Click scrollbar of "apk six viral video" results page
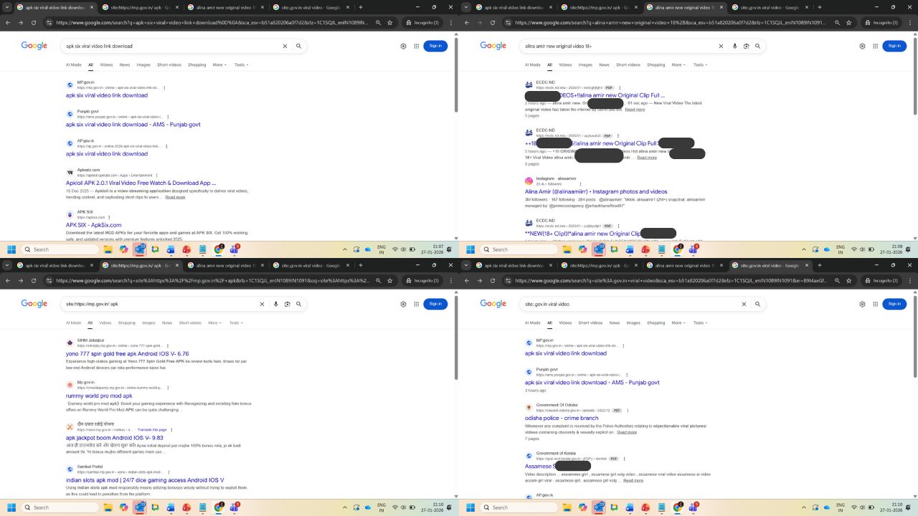The height and width of the screenshot is (516, 918). [x=456, y=143]
